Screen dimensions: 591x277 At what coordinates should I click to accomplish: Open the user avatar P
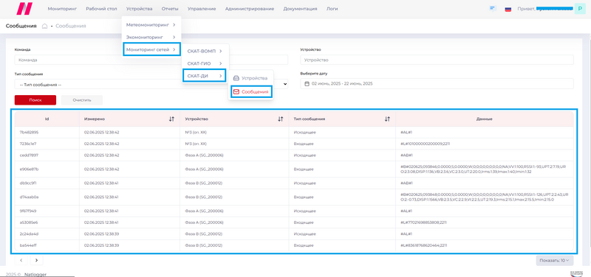point(580,9)
